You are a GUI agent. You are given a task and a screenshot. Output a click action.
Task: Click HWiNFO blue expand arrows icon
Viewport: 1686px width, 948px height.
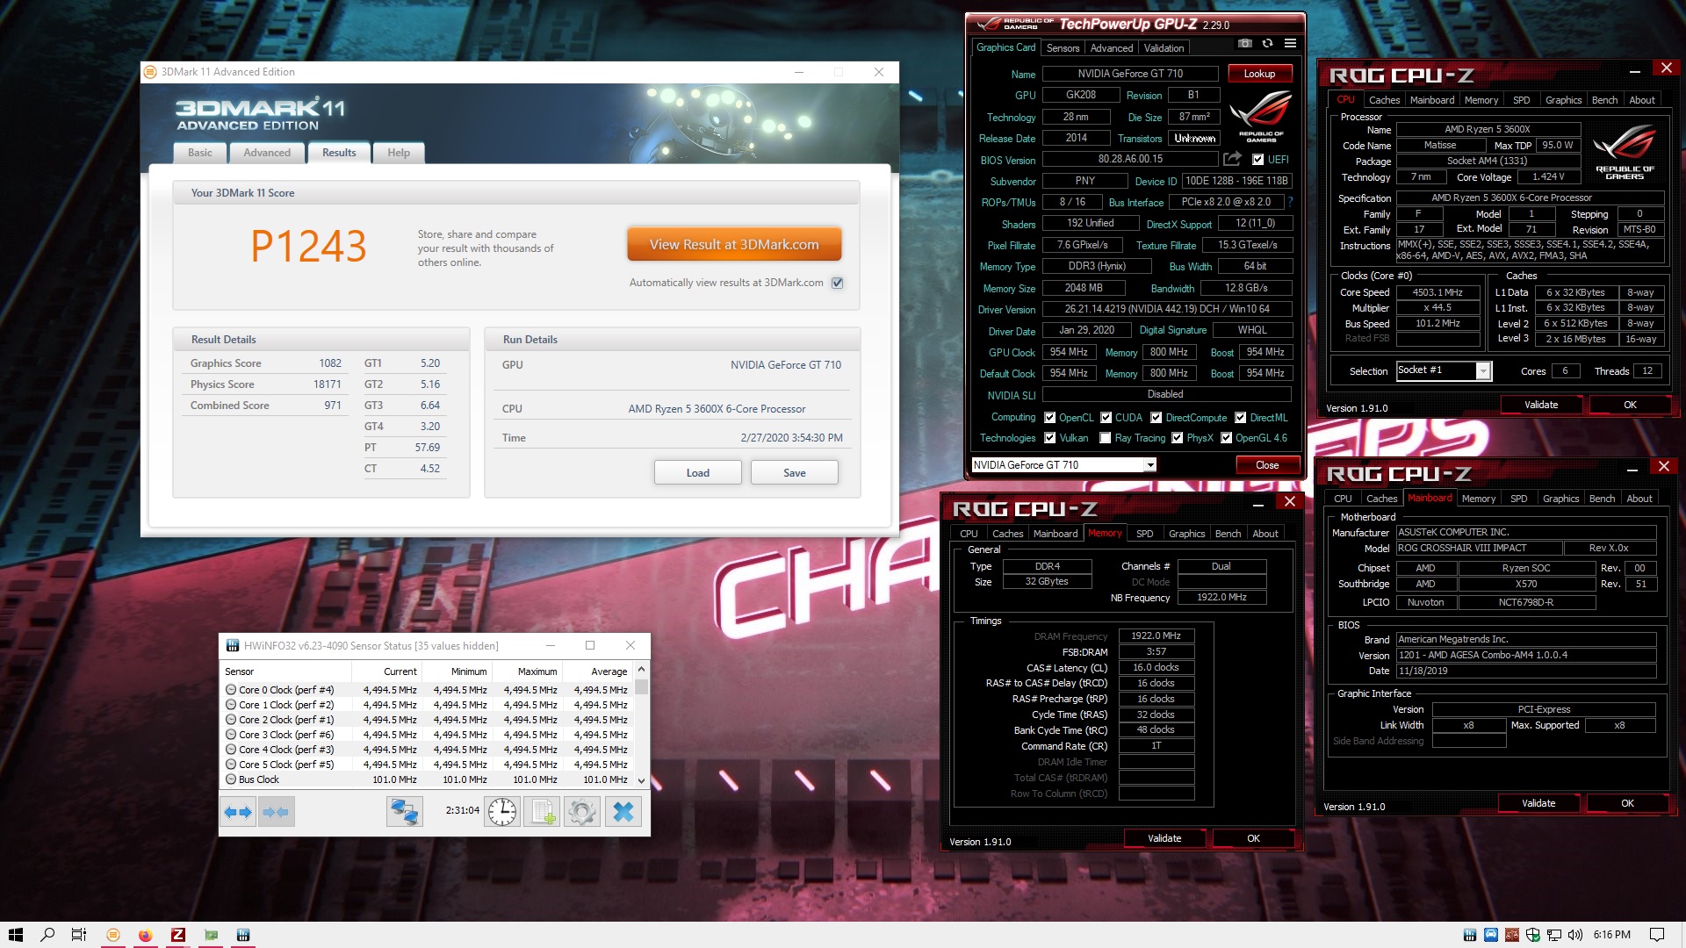click(x=238, y=812)
